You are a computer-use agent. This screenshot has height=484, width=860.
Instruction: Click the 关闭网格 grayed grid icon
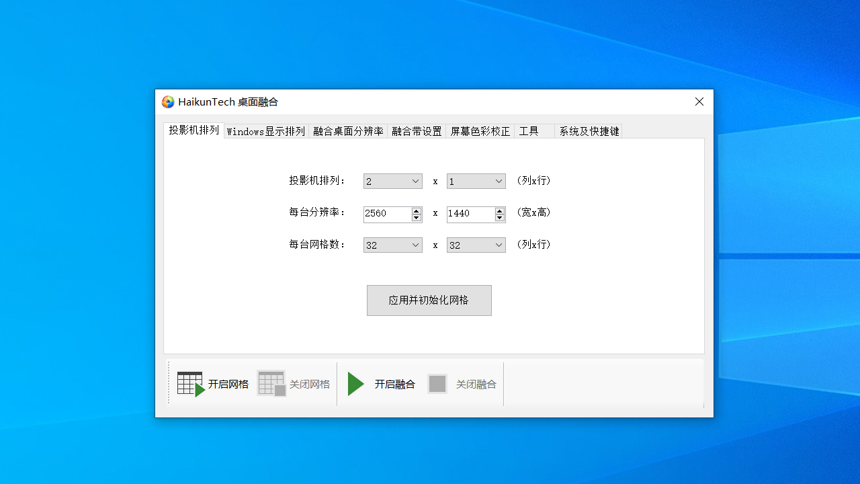pos(271,384)
